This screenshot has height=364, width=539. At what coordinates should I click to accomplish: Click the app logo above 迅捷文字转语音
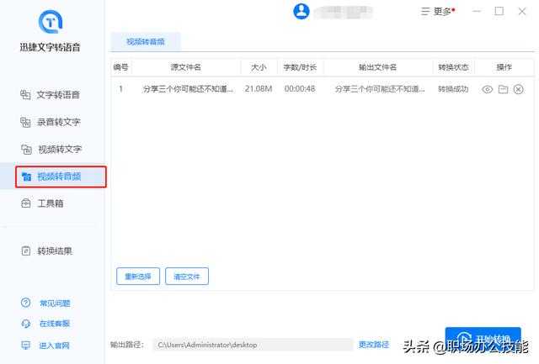(51, 21)
